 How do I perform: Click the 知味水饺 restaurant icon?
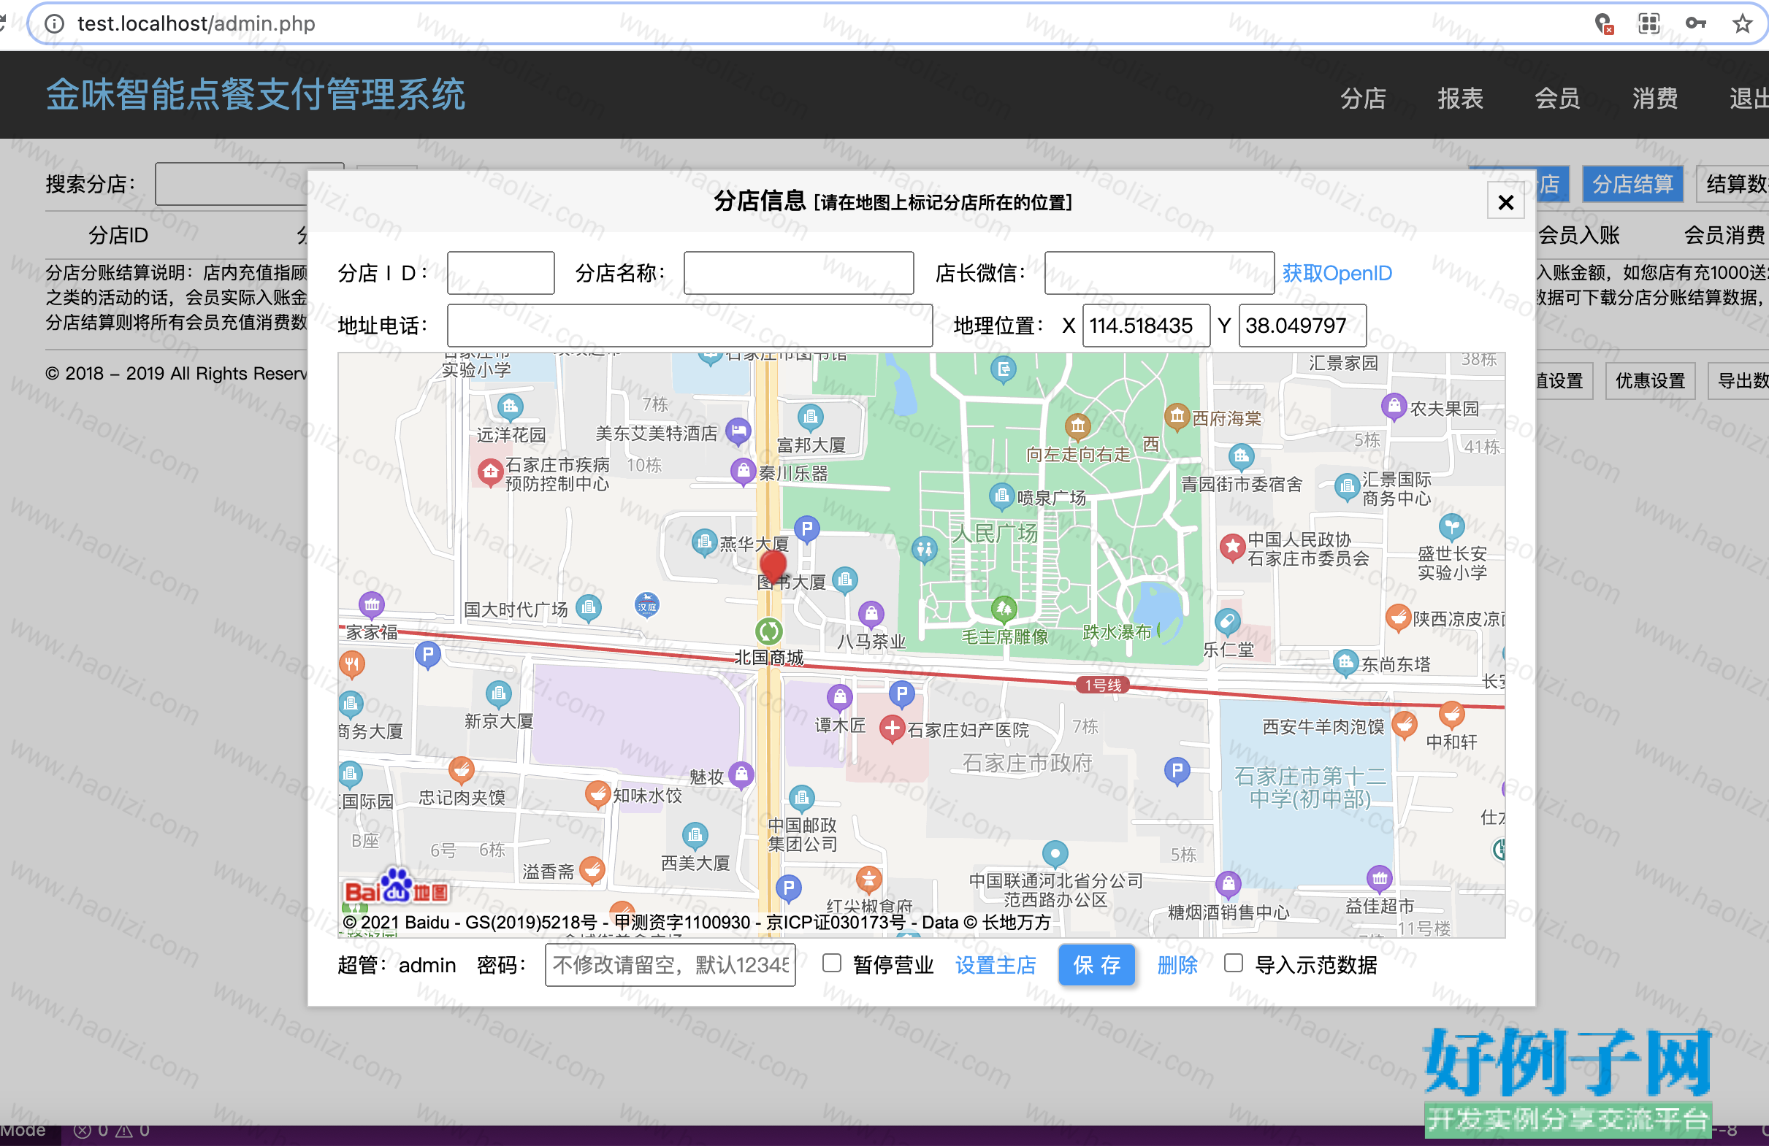point(597,794)
